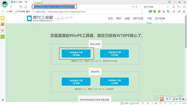Tick the checkbox beside 复制此网址
Screen dimensions: 187x105
(34, 12)
